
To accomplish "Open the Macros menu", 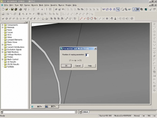I will [61, 5].
